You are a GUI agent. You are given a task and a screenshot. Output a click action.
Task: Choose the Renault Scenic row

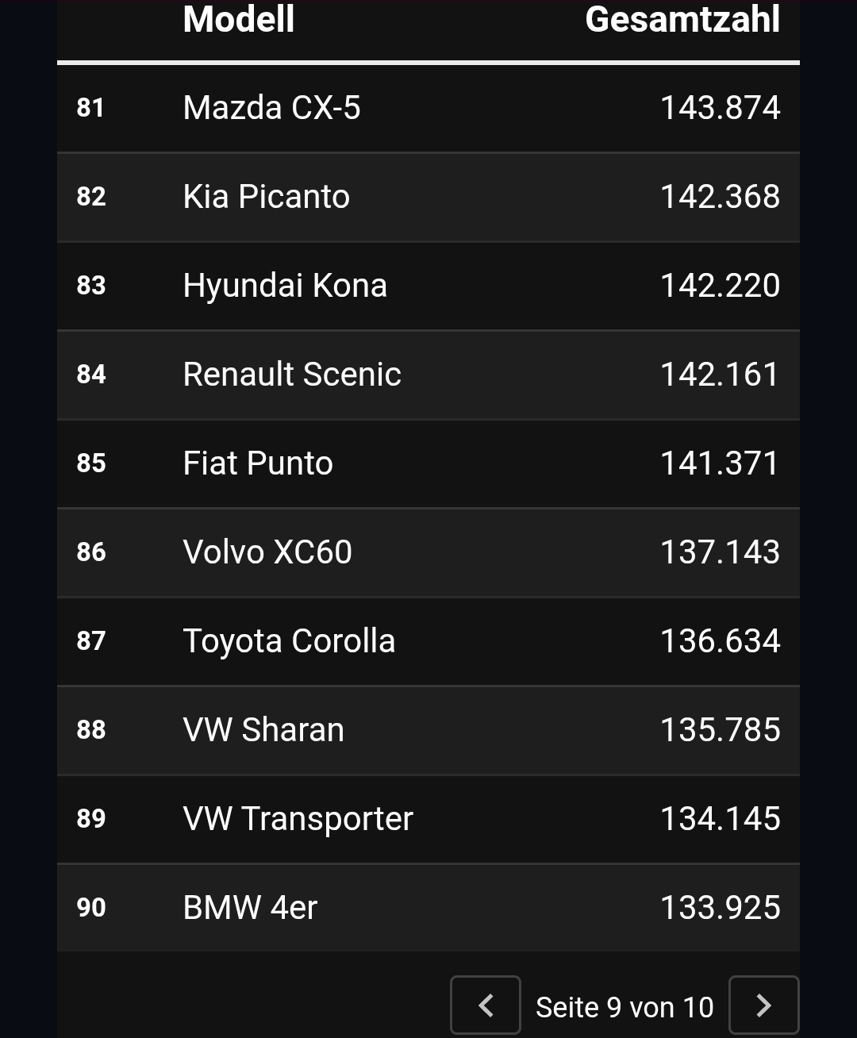click(x=428, y=375)
